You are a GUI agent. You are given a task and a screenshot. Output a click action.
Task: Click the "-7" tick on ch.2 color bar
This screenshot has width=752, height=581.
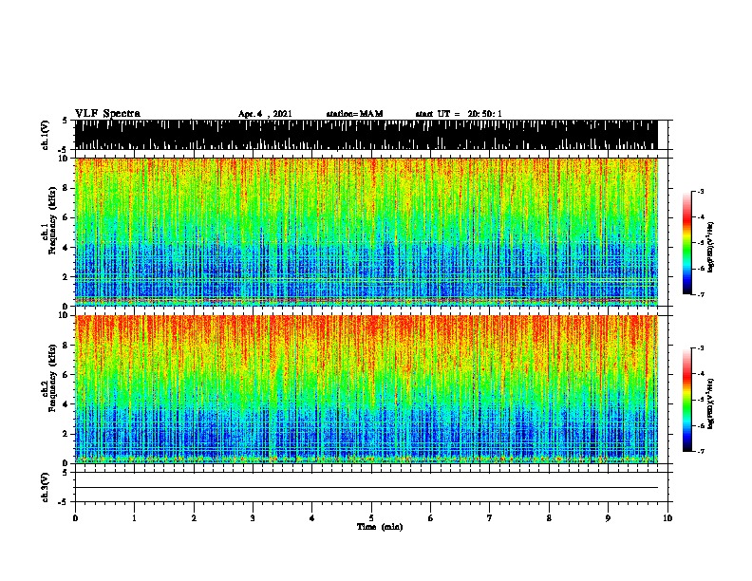pos(701,452)
